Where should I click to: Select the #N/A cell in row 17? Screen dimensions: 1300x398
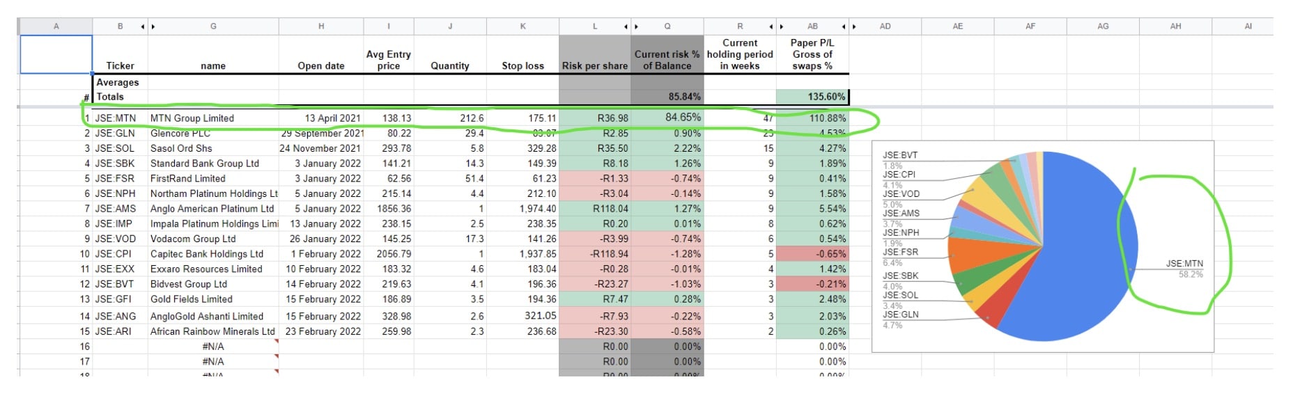[213, 362]
